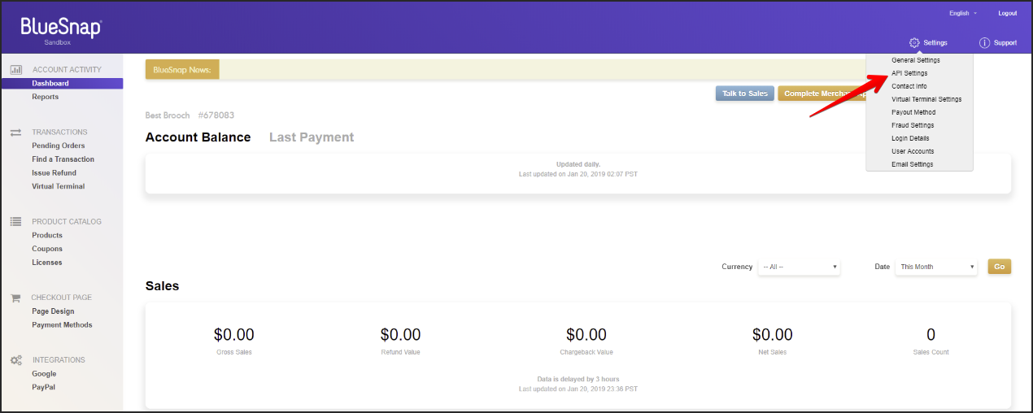Image resolution: width=1033 pixels, height=413 pixels.
Task: Open Coupons in the sidebar
Action: (47, 249)
